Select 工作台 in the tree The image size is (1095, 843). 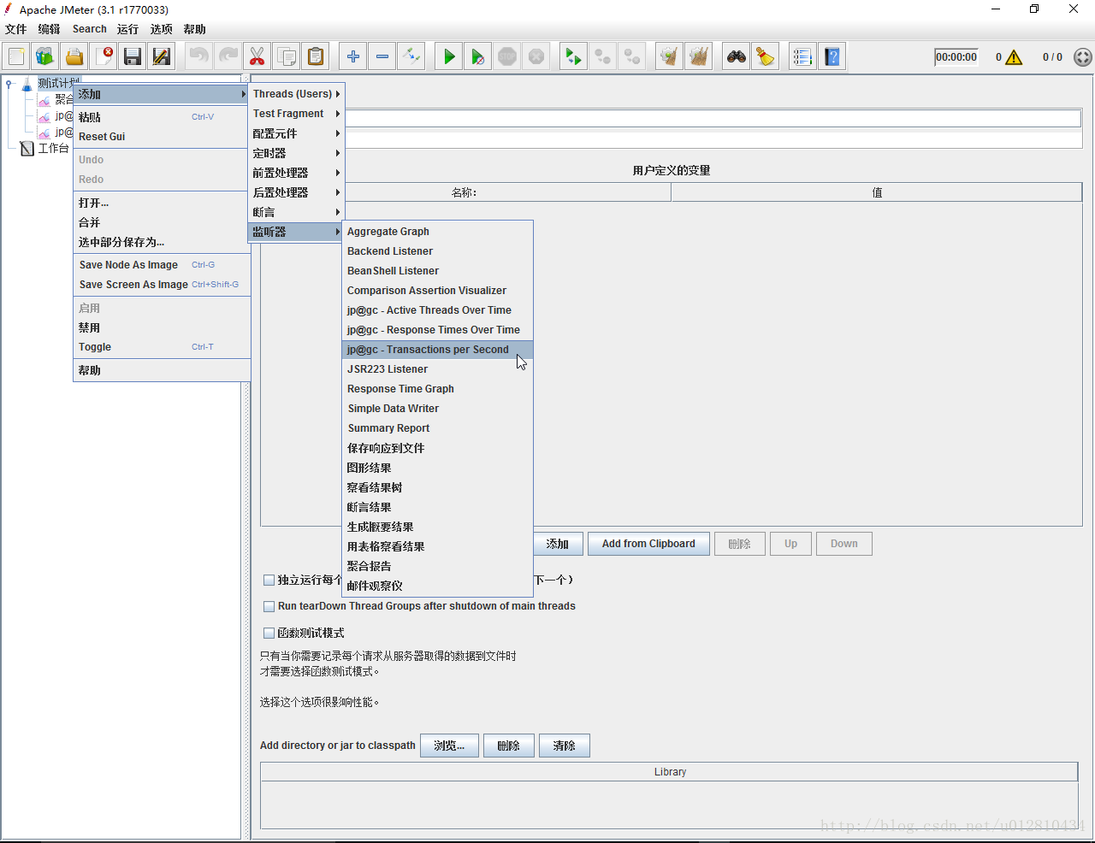53,149
